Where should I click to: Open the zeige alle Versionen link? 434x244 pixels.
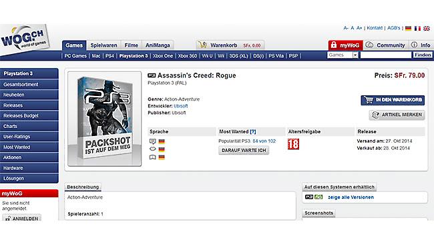click(351, 197)
